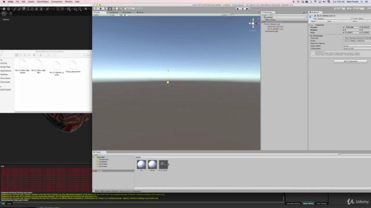The image size is (371, 208).
Task: Click the green Y-axis handle of the move gizmo
Action: click(168, 70)
